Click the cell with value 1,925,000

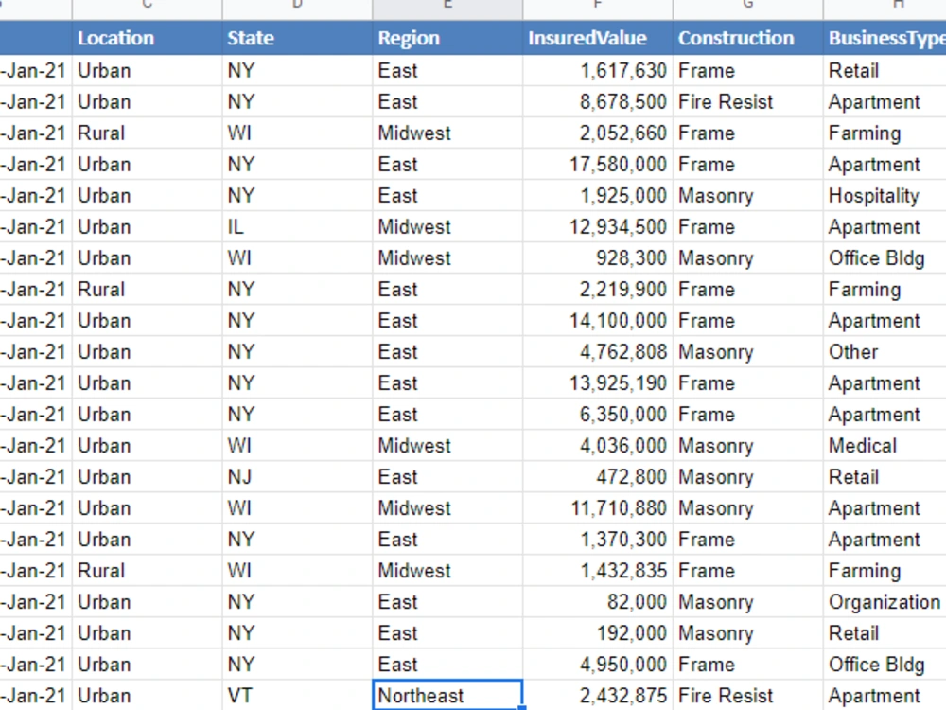[x=597, y=196]
